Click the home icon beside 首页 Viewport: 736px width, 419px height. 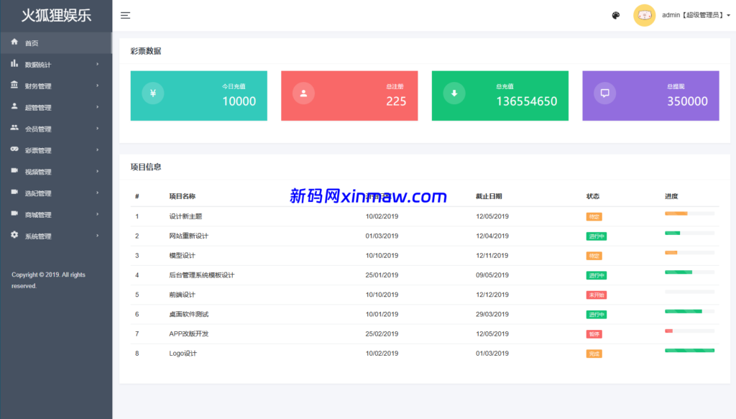tap(14, 42)
